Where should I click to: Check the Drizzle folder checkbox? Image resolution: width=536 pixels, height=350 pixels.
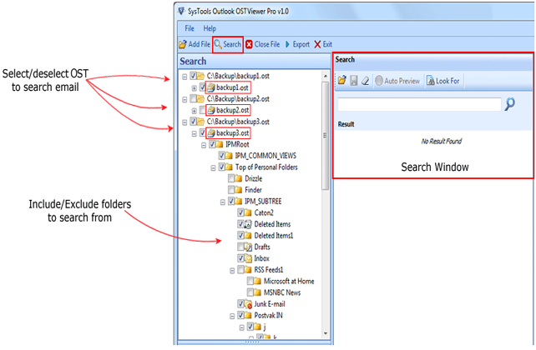pos(231,178)
